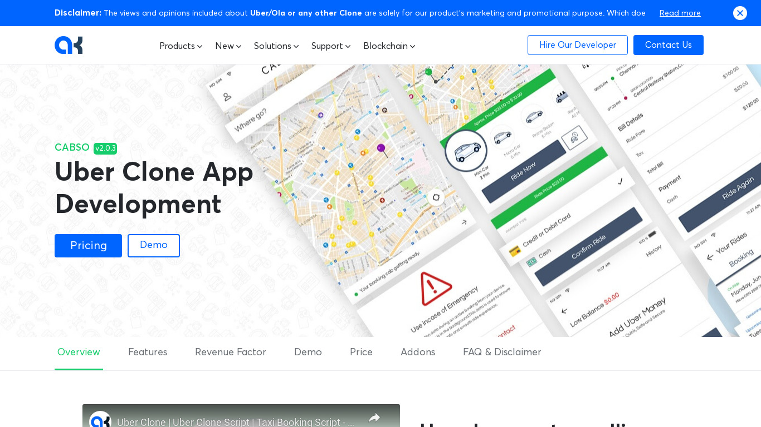Switch to the Demo tab

(x=308, y=352)
